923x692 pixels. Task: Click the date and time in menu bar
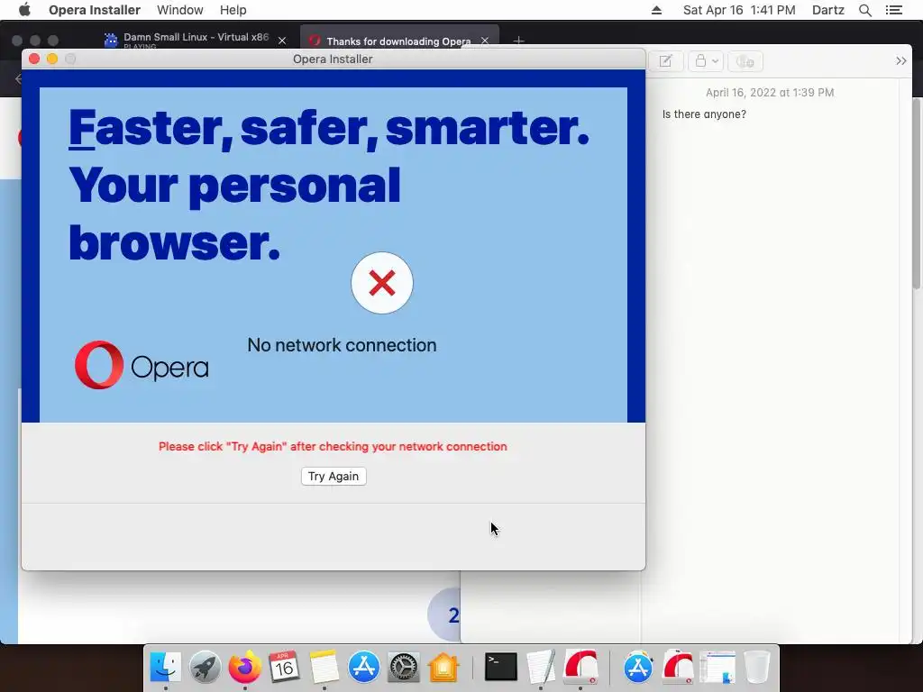(x=739, y=10)
